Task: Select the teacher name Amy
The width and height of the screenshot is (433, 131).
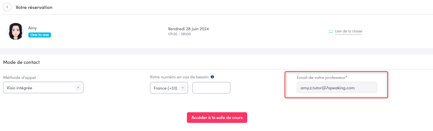Action: tap(33, 28)
